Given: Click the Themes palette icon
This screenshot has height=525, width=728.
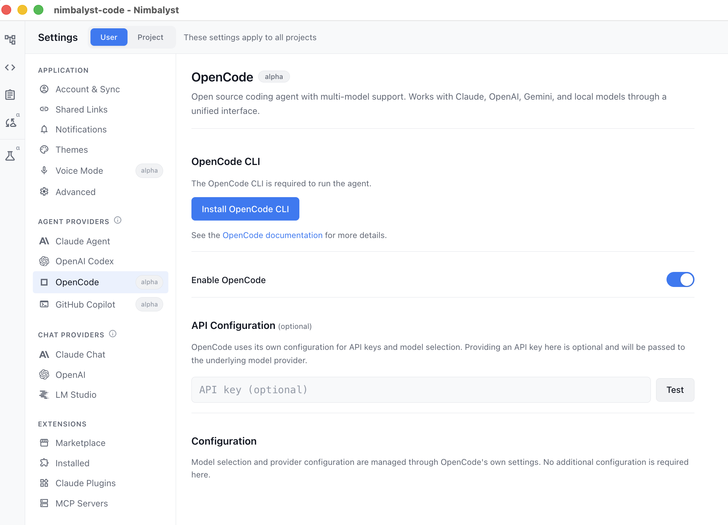Looking at the screenshot, I should click(x=44, y=150).
